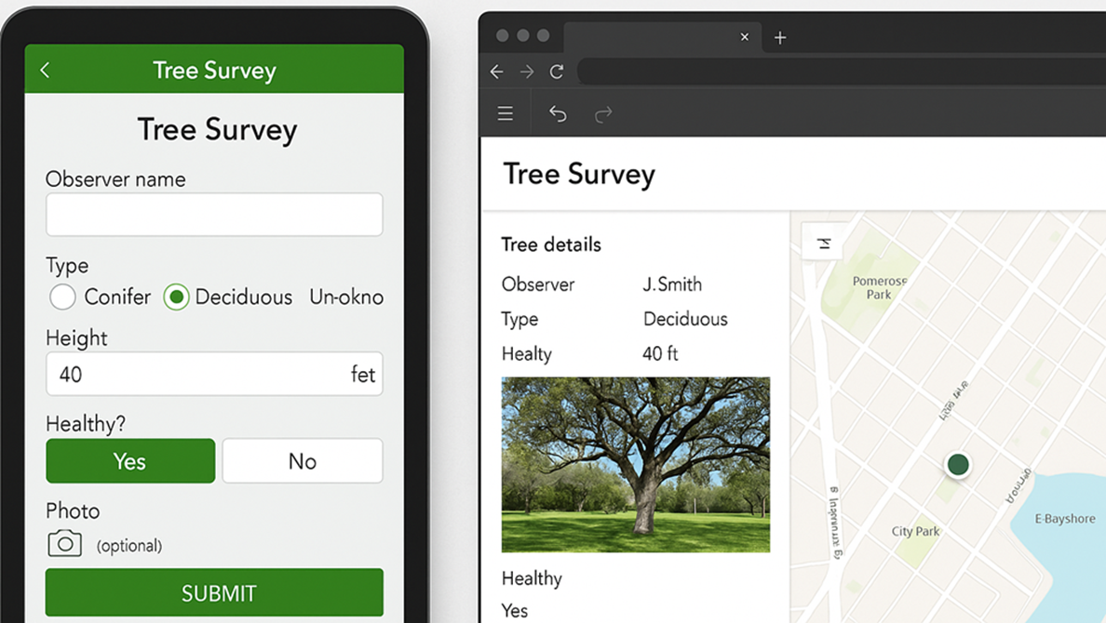
Task: Click the undo arrow in toolbar
Action: pyautogui.click(x=558, y=113)
